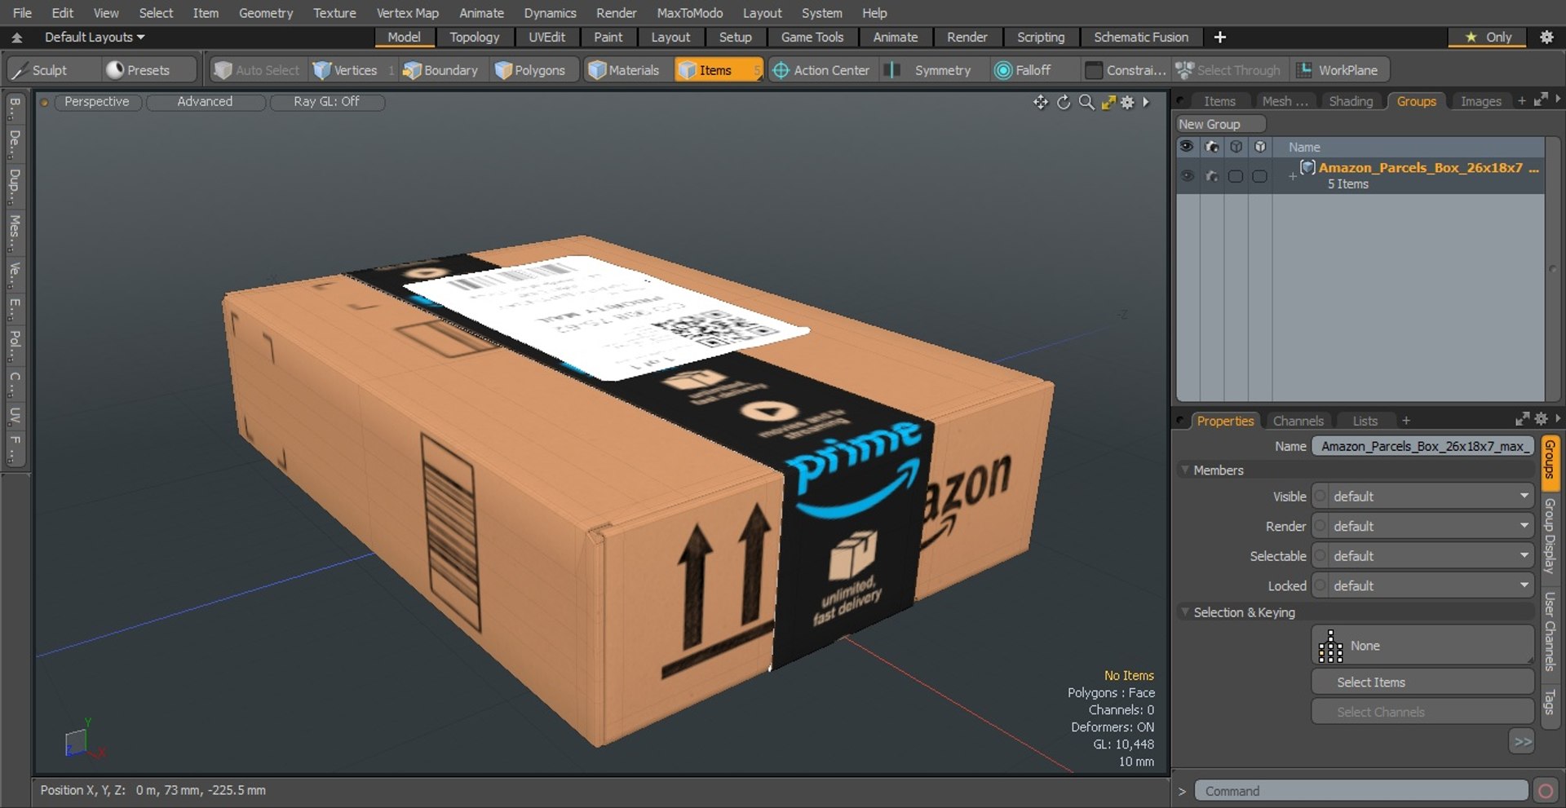This screenshot has width=1566, height=808.
Task: Click the home icon left of Default Layouts
Action: [16, 38]
